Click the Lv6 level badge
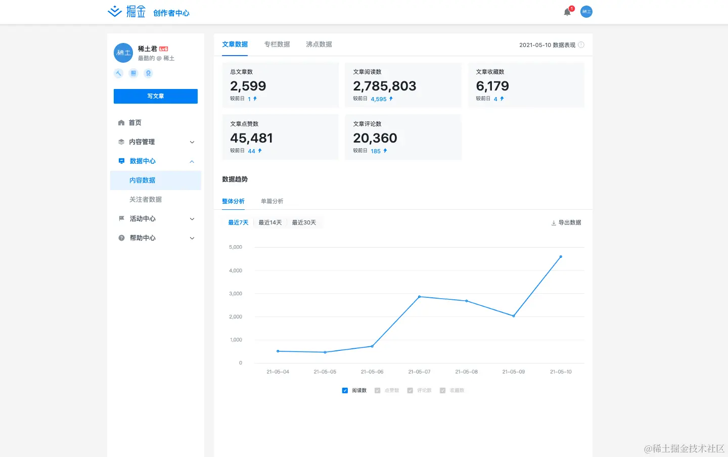728x457 pixels. click(x=163, y=49)
